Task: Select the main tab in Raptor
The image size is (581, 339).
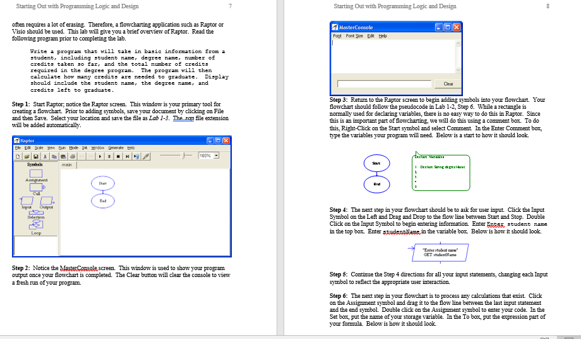Action: [x=68, y=164]
